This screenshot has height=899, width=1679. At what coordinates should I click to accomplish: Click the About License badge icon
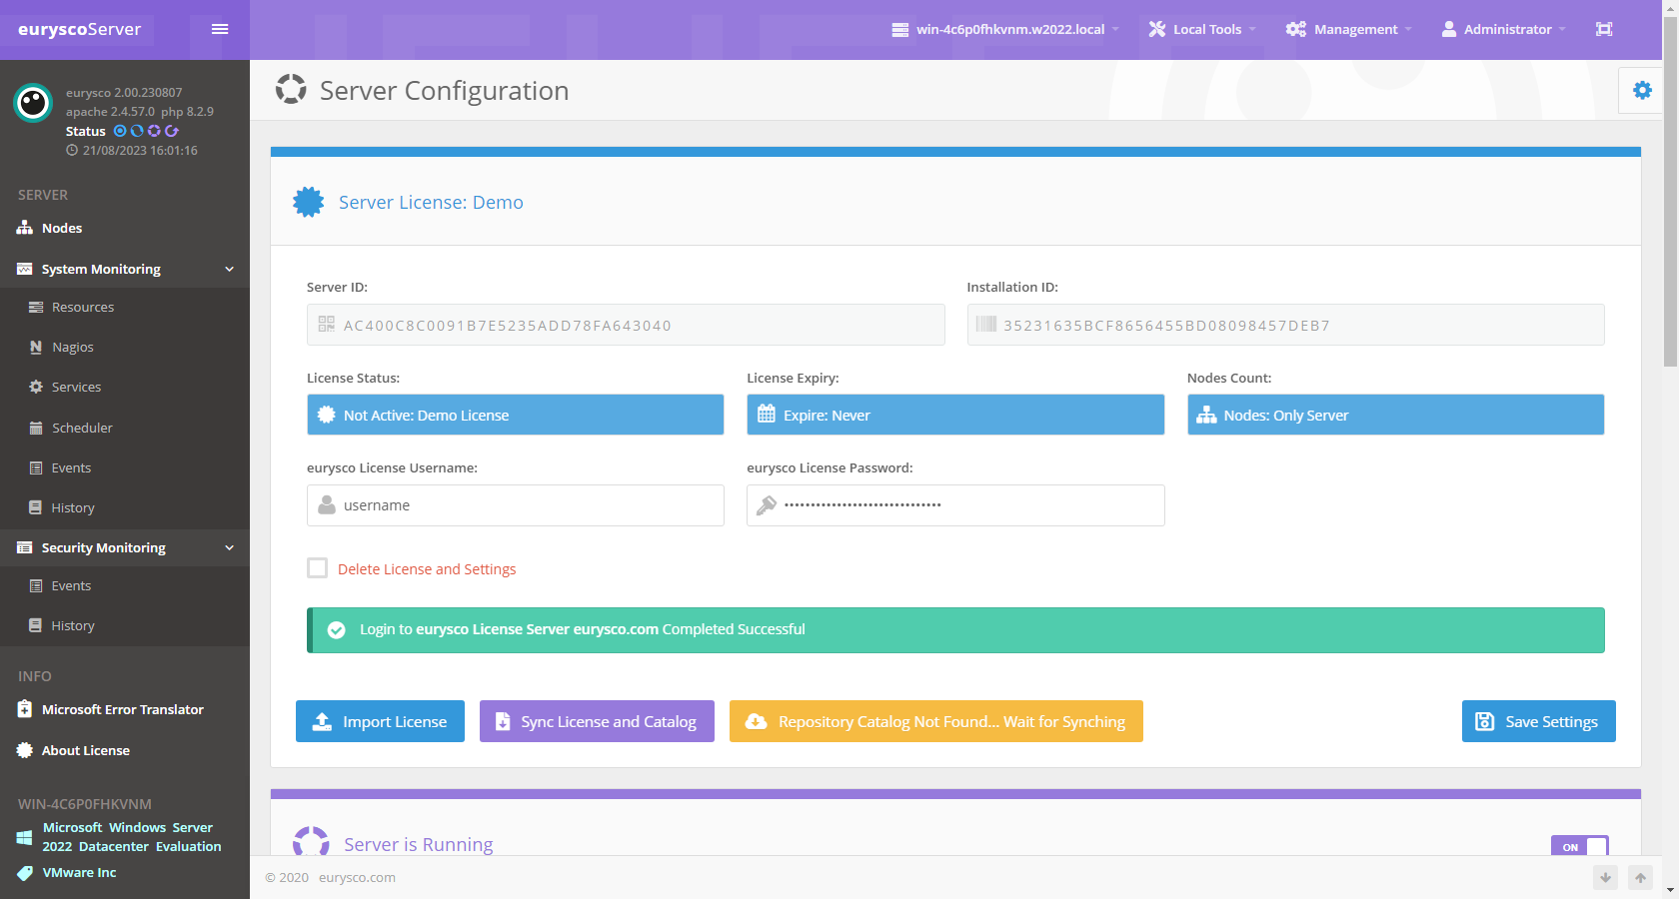pyautogui.click(x=25, y=750)
